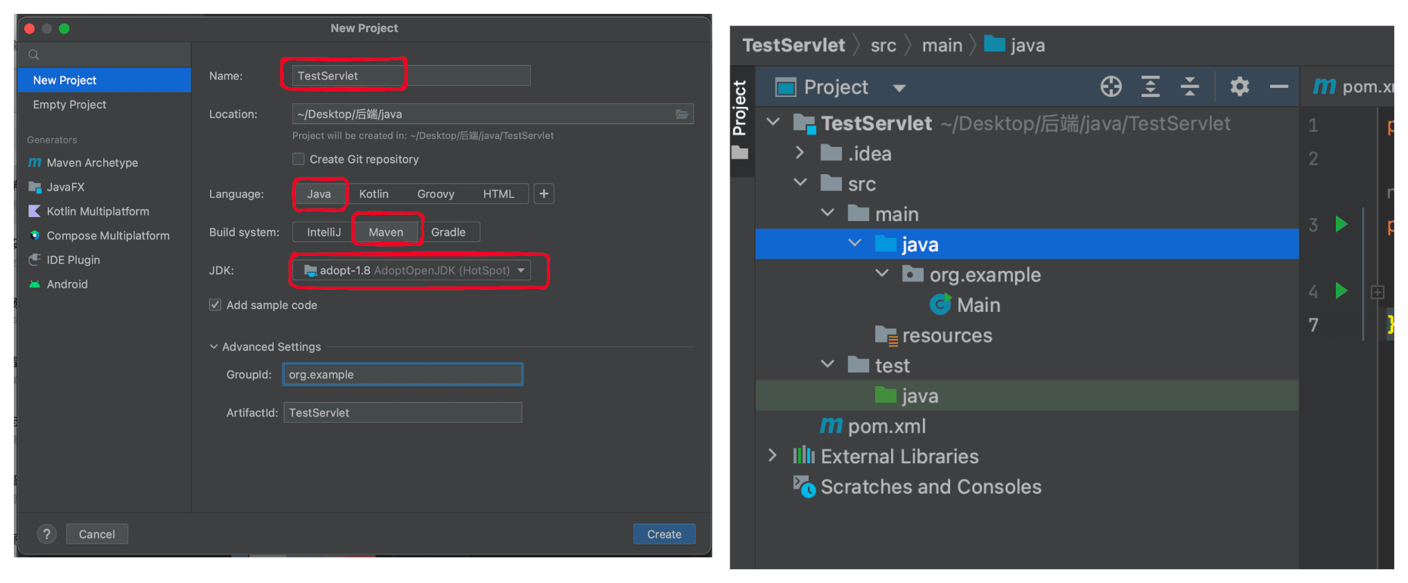Click java in breadcrumb path
The image size is (1408, 583).
[1015, 46]
